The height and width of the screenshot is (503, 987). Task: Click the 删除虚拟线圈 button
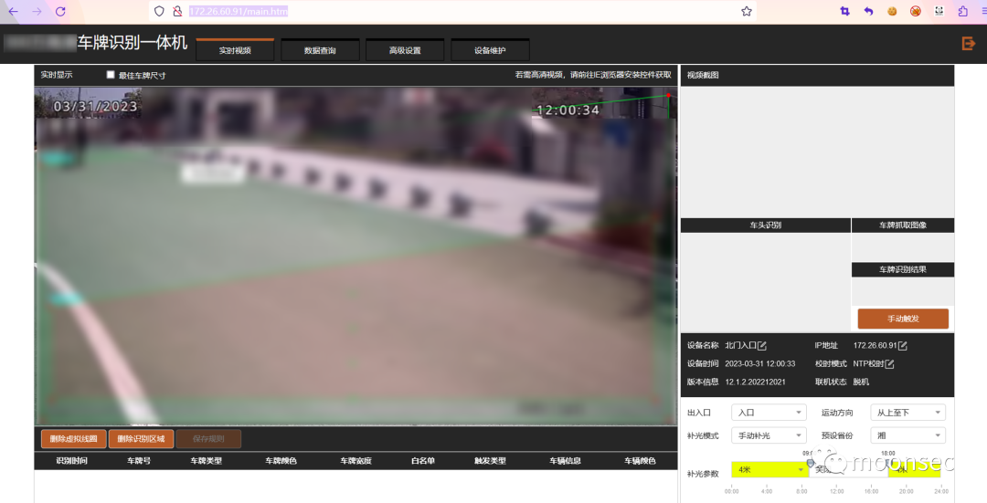pyautogui.click(x=74, y=439)
